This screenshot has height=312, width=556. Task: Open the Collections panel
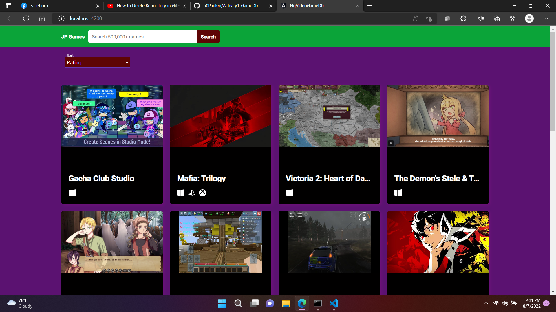pos(497,18)
